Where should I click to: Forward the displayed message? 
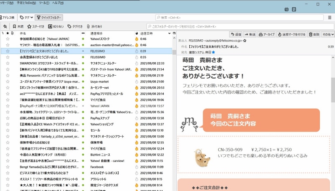point(250,34)
